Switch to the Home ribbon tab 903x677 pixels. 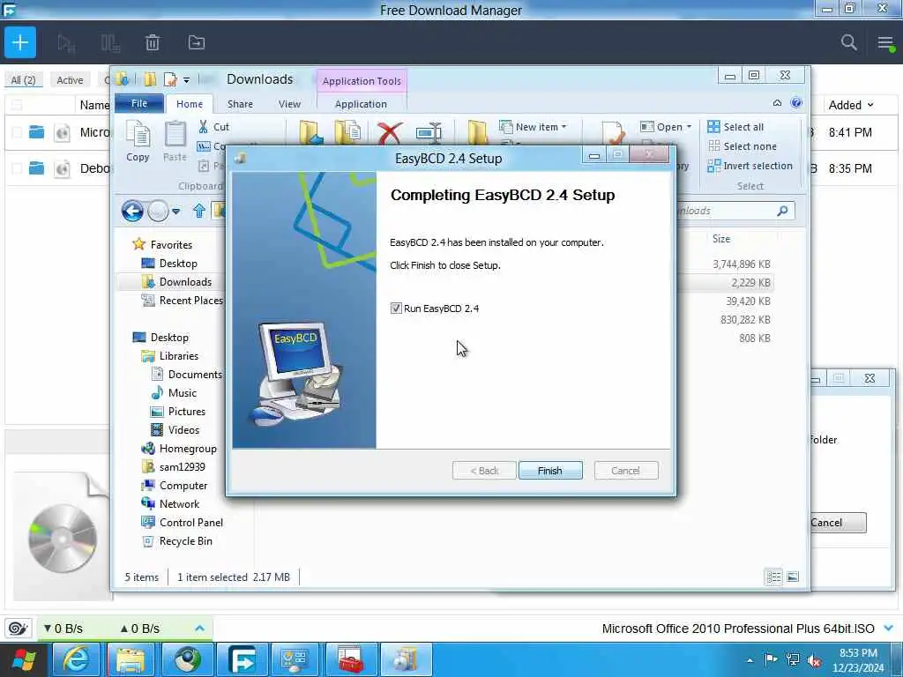coord(190,104)
